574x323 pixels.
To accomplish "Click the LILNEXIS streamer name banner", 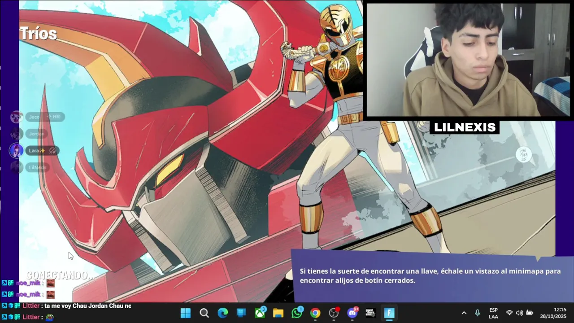I will click(465, 127).
